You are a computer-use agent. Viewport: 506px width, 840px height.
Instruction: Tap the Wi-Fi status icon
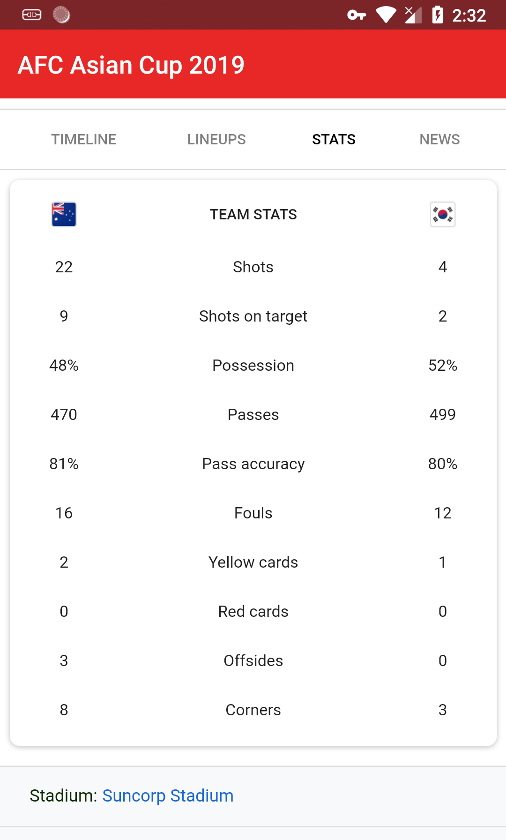pos(386,15)
